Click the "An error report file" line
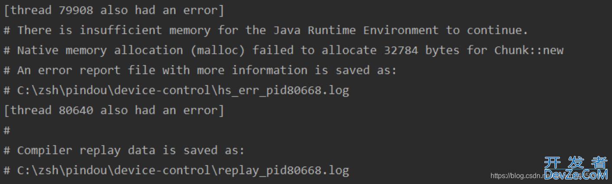 click(x=200, y=70)
